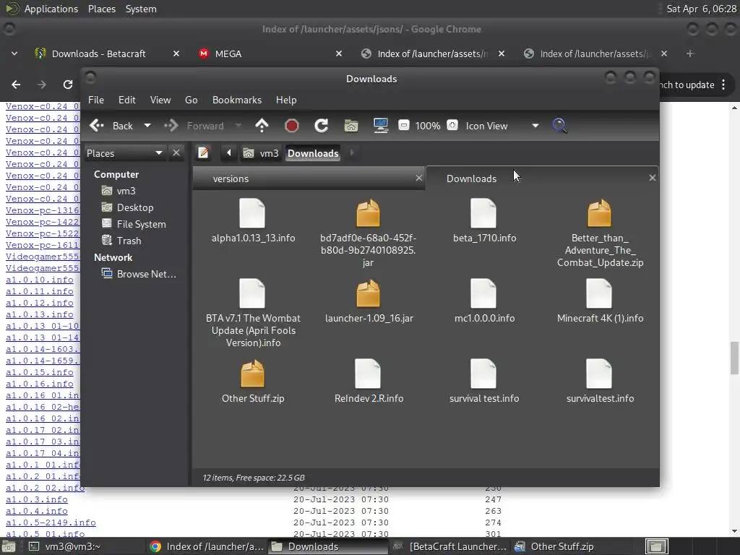Close the Places sidebar pane

point(176,153)
